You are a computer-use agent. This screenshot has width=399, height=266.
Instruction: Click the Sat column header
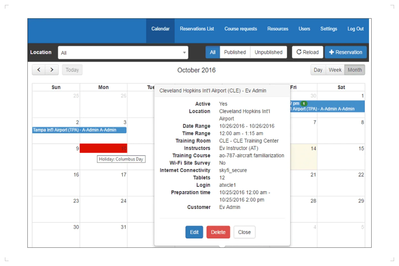(341, 87)
